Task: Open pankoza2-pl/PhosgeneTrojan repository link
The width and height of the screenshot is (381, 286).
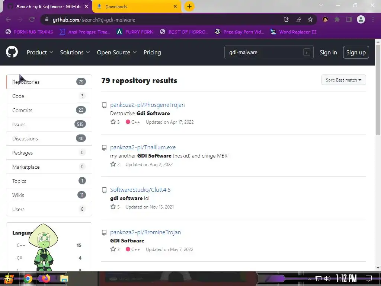Action: click(147, 105)
